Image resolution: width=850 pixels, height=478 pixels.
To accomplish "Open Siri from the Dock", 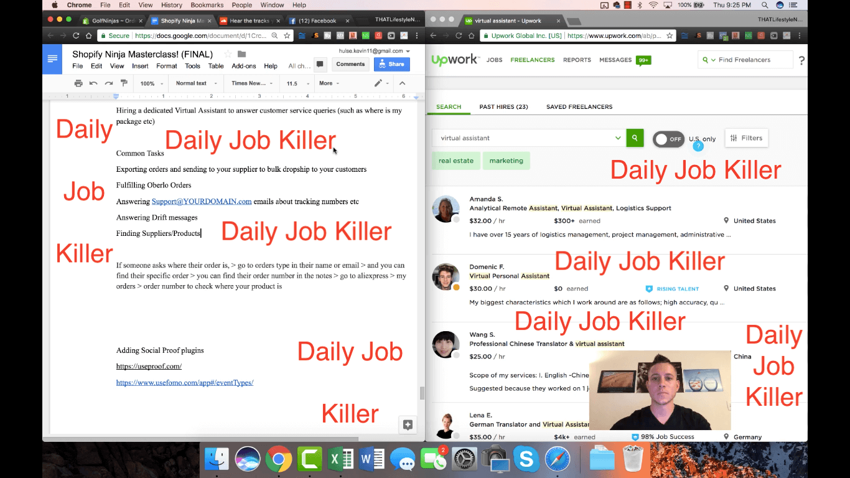I will (x=248, y=461).
